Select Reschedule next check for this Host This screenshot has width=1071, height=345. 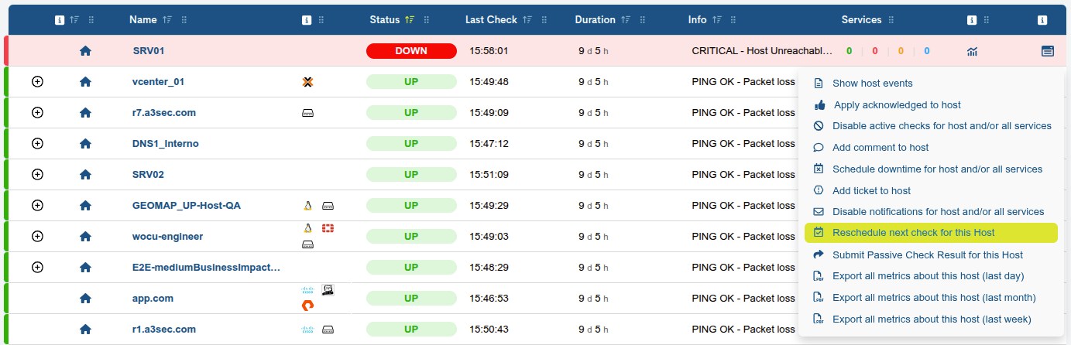coord(913,233)
